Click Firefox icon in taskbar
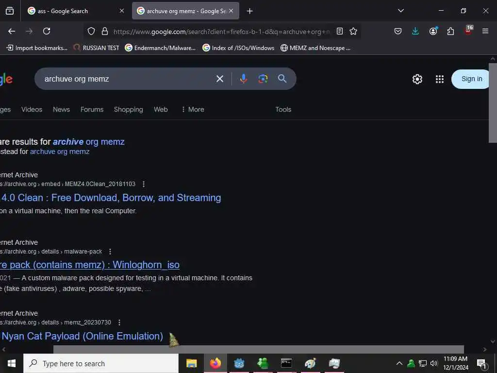Image resolution: width=497 pixels, height=373 pixels. point(215,363)
